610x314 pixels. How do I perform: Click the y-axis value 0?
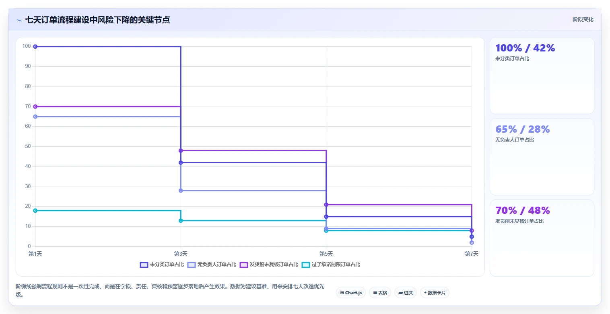click(x=29, y=246)
